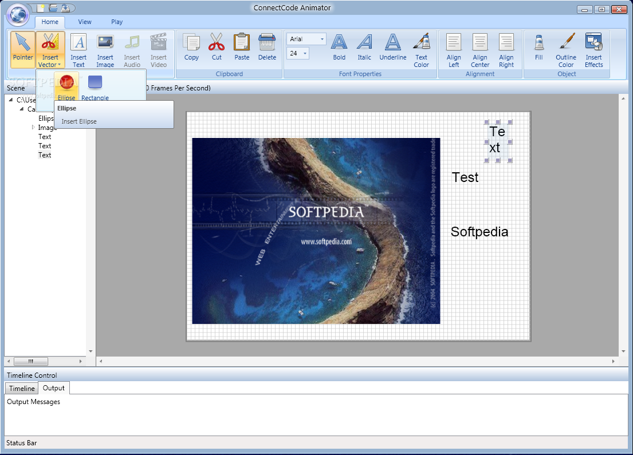This screenshot has width=633, height=455.
Task: Toggle Bold font style
Action: tap(339, 47)
